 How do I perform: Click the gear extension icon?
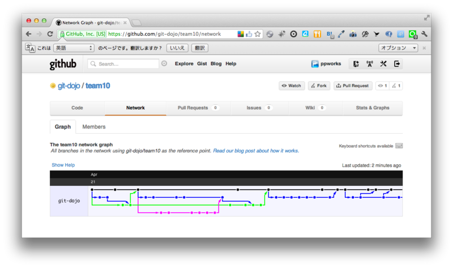(x=270, y=34)
